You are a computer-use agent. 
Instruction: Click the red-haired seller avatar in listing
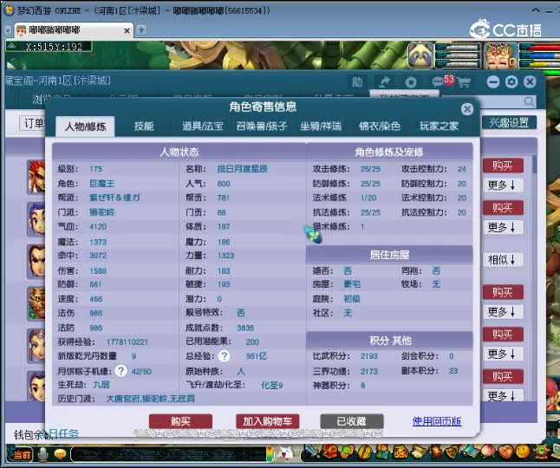[x=36, y=178]
